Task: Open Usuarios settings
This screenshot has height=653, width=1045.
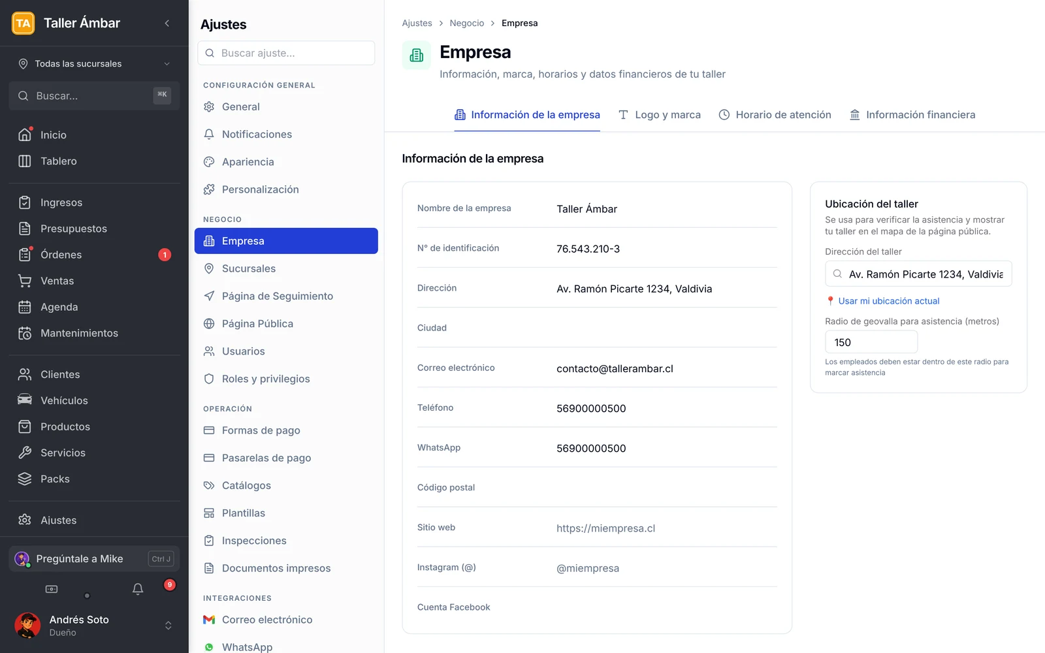Action: click(x=286, y=351)
